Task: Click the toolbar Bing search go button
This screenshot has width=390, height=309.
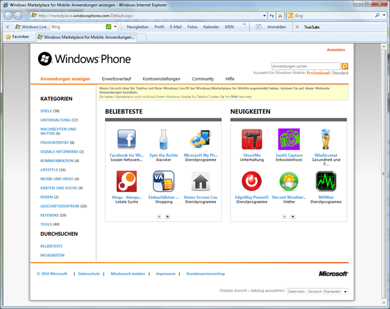Action: [109, 27]
